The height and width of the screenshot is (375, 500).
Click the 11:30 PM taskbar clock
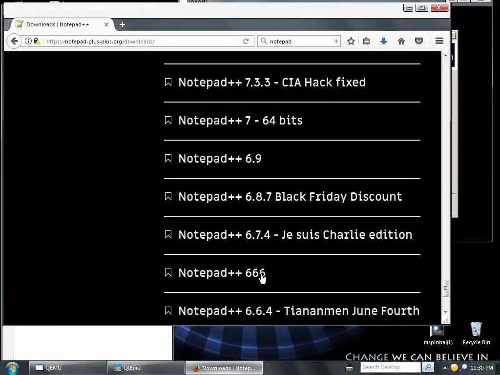pyautogui.click(x=481, y=368)
